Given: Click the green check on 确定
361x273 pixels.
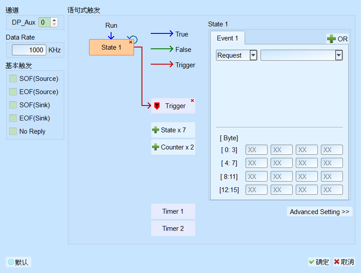Looking at the screenshot, I should [x=312, y=262].
